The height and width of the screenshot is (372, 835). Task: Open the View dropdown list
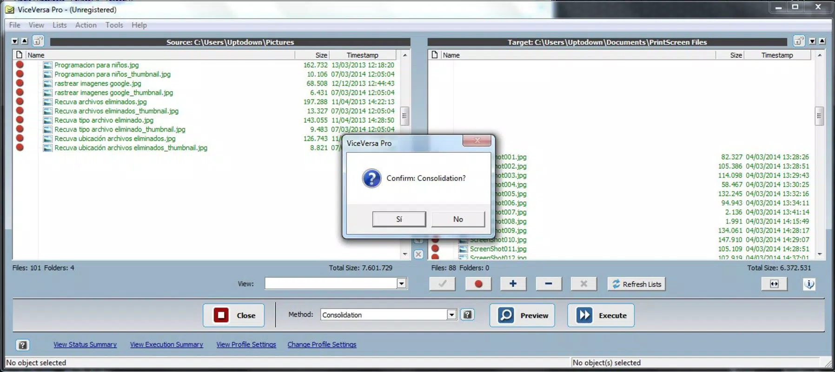point(401,284)
